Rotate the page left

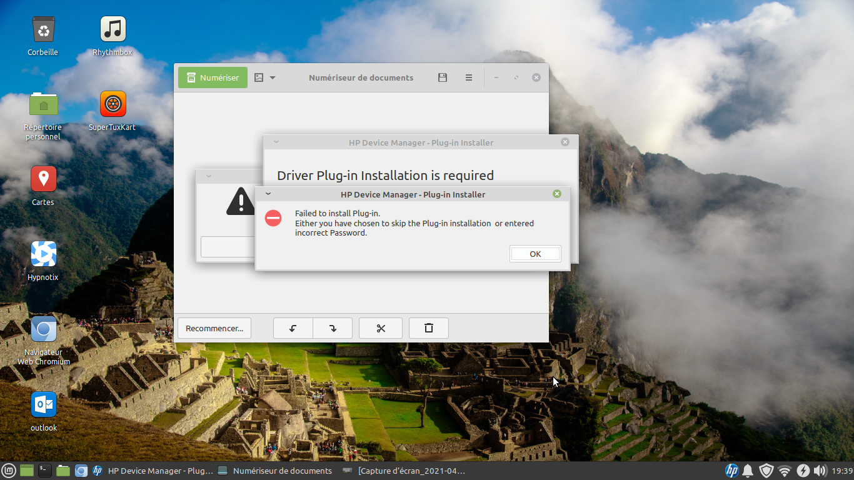point(293,328)
